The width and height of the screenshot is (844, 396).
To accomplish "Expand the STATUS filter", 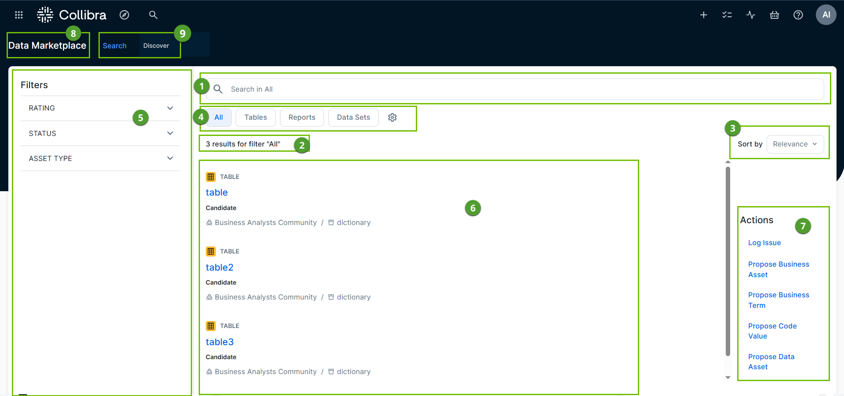I will tap(170, 133).
